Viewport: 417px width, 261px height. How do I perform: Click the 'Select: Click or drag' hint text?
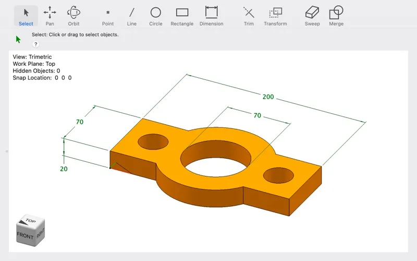[75, 34]
